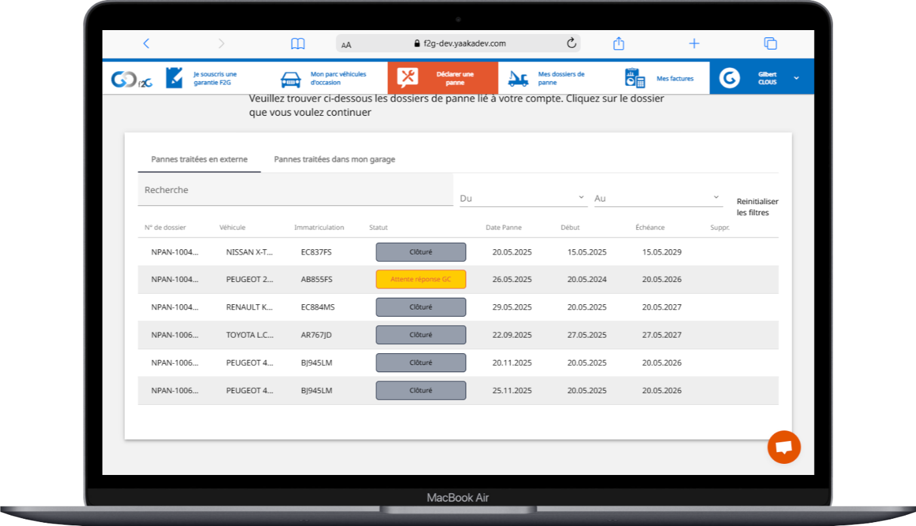Click the Recherche search field
The image size is (916, 526).
click(x=294, y=190)
